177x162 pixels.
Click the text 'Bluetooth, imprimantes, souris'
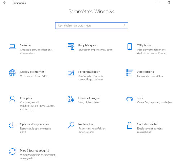(x=96, y=50)
